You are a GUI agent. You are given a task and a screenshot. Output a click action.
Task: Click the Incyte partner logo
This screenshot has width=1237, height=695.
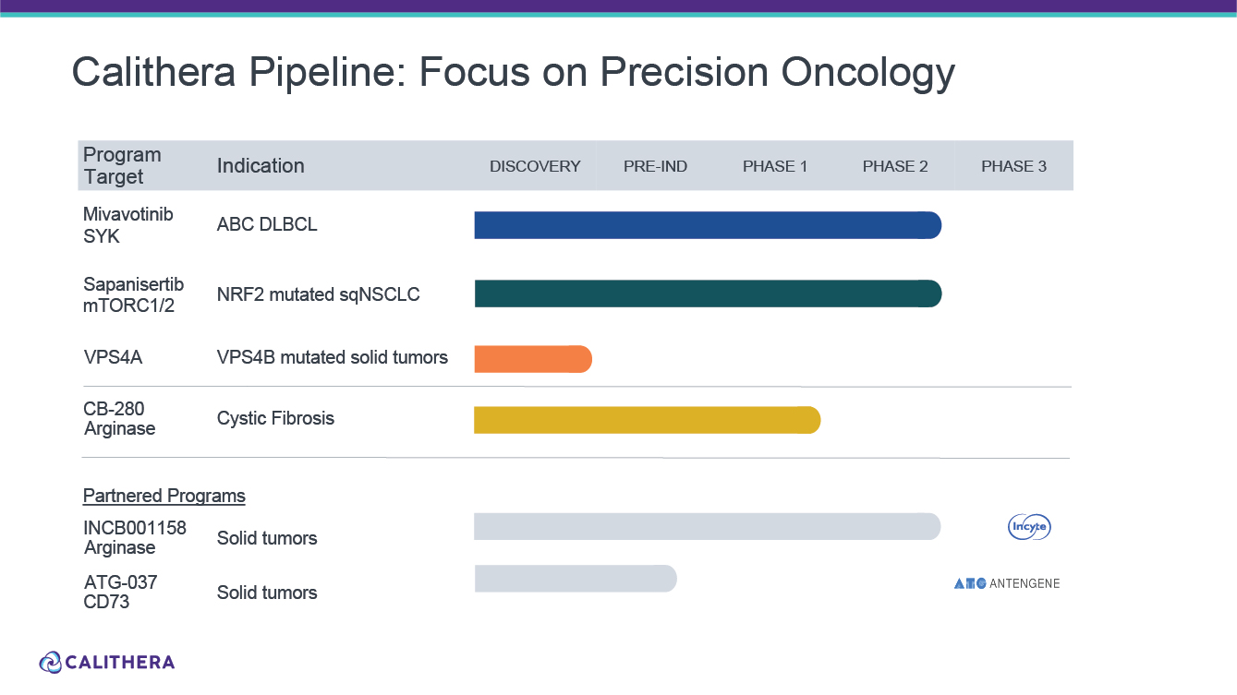(1028, 527)
